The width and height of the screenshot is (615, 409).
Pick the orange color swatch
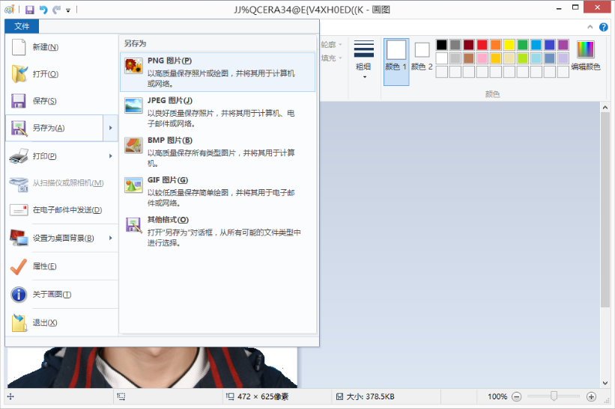point(496,45)
